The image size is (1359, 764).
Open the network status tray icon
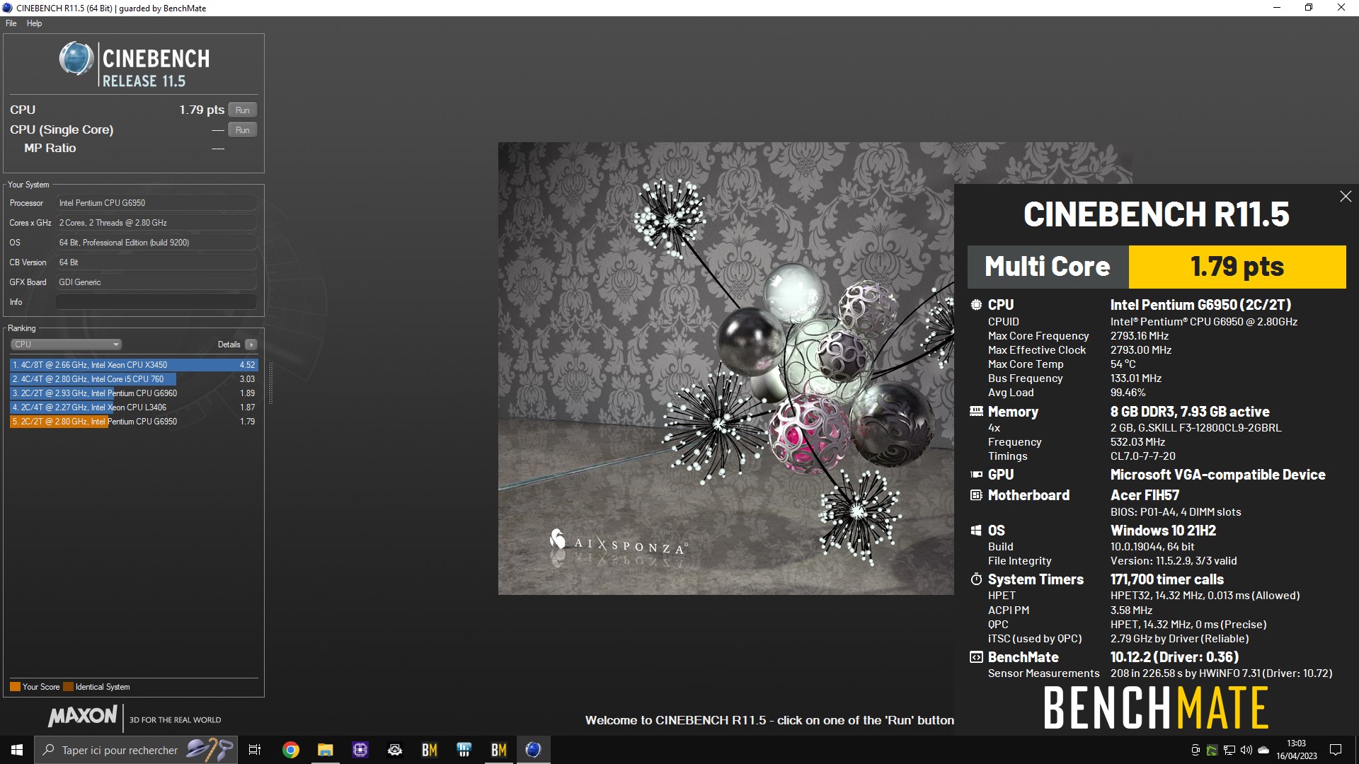(1229, 750)
